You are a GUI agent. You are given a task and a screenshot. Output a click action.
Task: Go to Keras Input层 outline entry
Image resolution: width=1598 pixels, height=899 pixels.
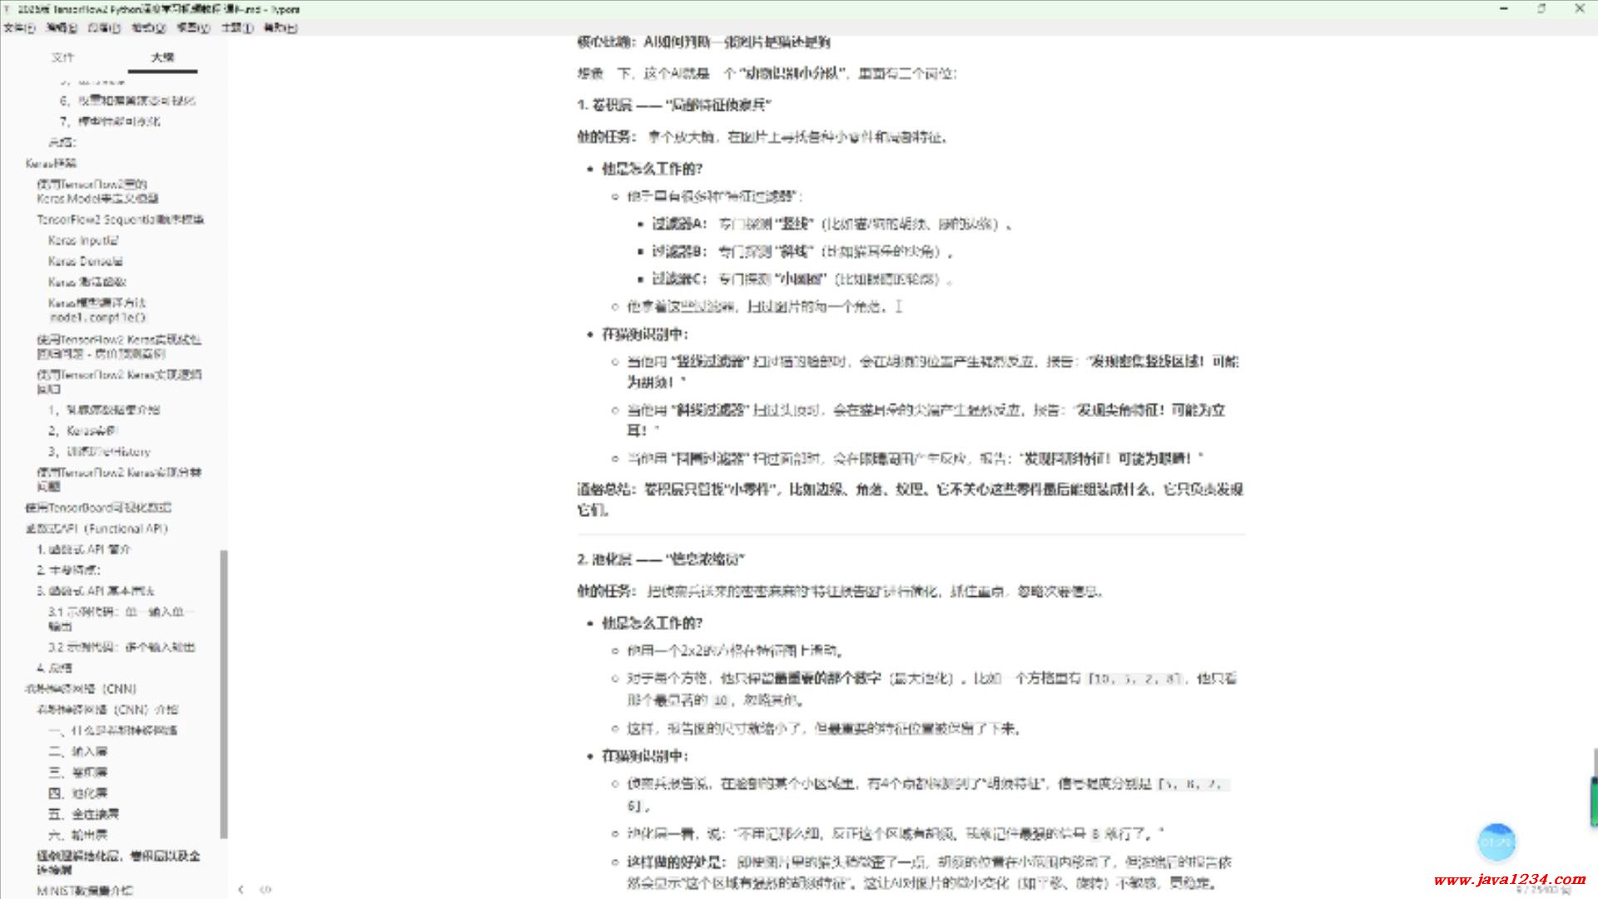83,241
